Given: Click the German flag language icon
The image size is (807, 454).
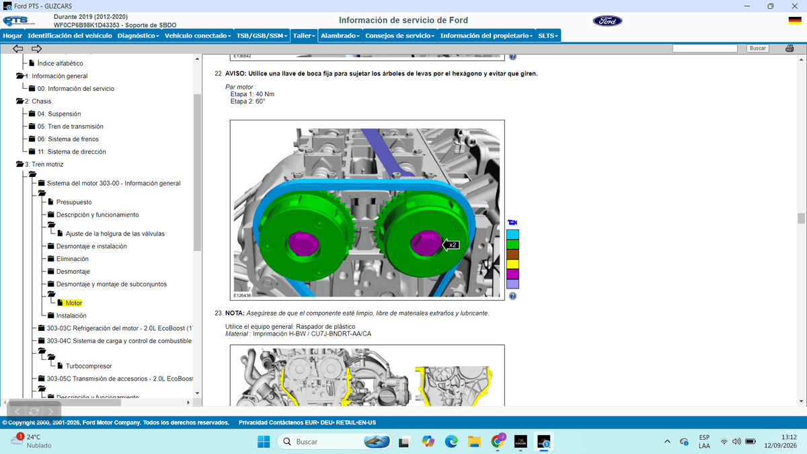Looking at the screenshot, I should (x=794, y=21).
